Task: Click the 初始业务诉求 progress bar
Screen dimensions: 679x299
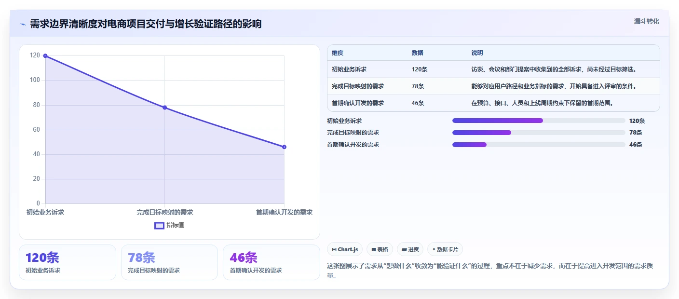Action: click(539, 121)
